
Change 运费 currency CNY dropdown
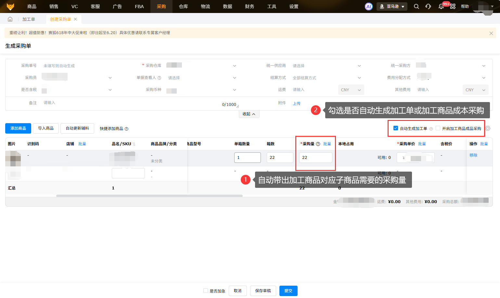[x=351, y=90]
